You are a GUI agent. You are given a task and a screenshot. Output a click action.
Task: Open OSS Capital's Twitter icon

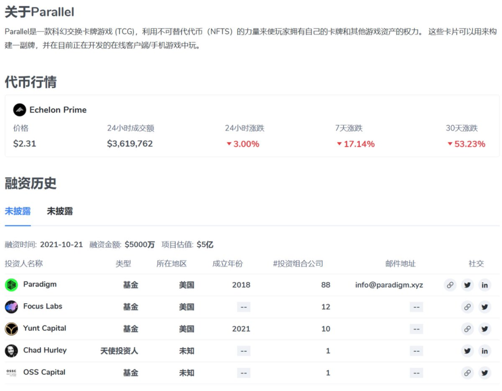(x=485, y=373)
